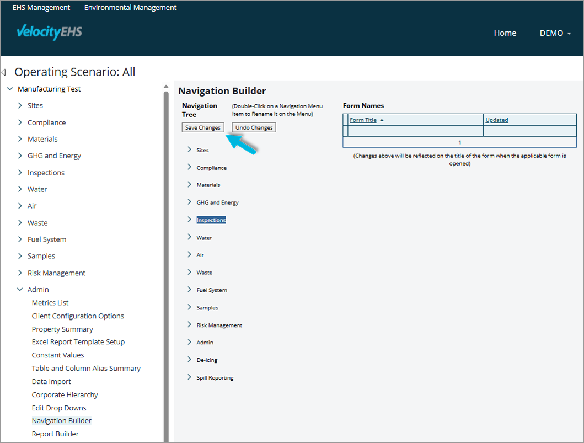Expand Admin in Navigation Tree
Image resolution: width=584 pixels, height=443 pixels.
(189, 342)
